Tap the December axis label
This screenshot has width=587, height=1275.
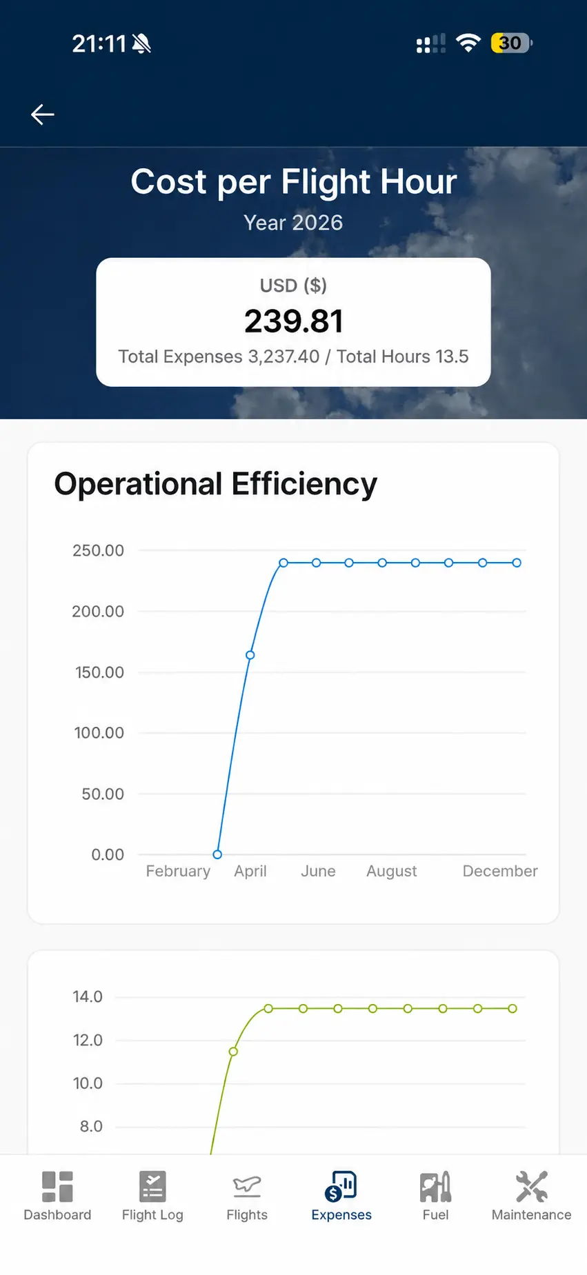coord(500,871)
